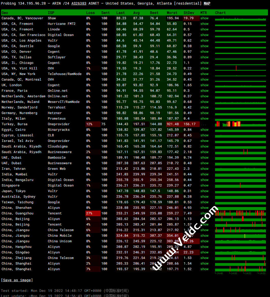Show MTR for Tokyo Vultr row
Image resolution: width=270 pixels, height=297 pixels.
point(204,191)
